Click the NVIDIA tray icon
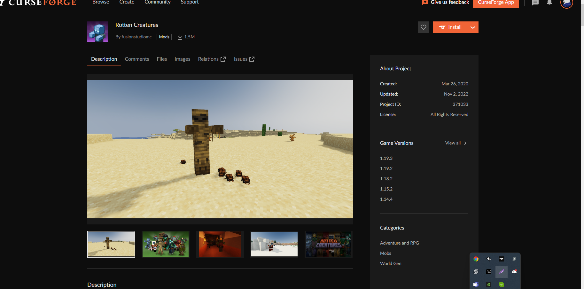This screenshot has width=584, height=289. [489, 285]
